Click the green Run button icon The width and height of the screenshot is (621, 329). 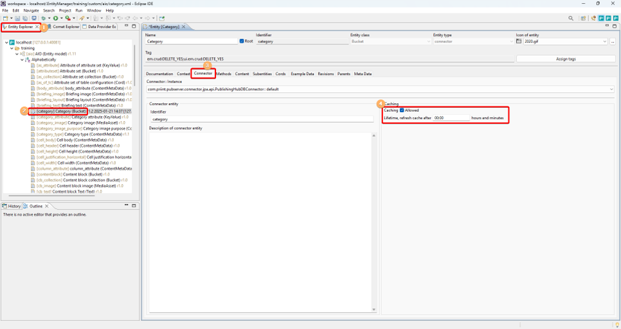(55, 18)
